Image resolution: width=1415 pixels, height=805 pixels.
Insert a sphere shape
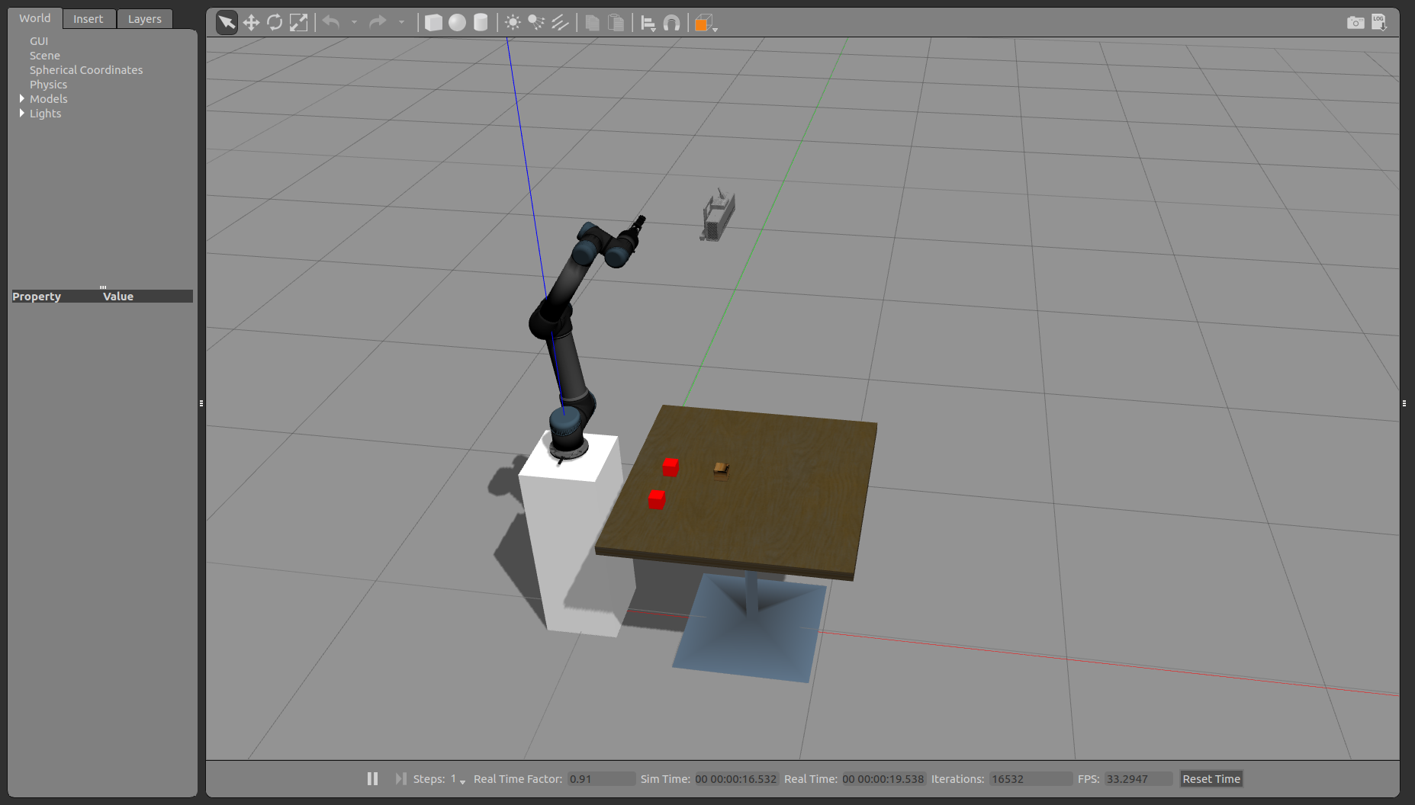coord(457,23)
